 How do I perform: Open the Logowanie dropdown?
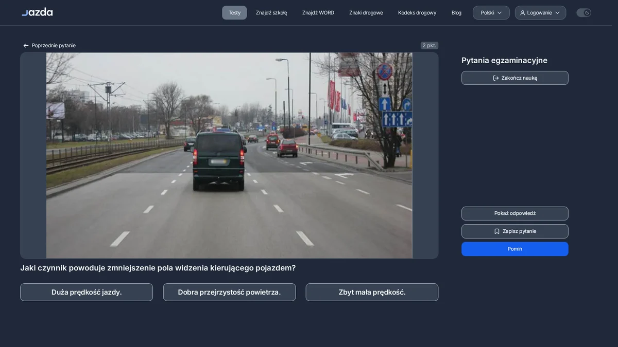click(540, 13)
